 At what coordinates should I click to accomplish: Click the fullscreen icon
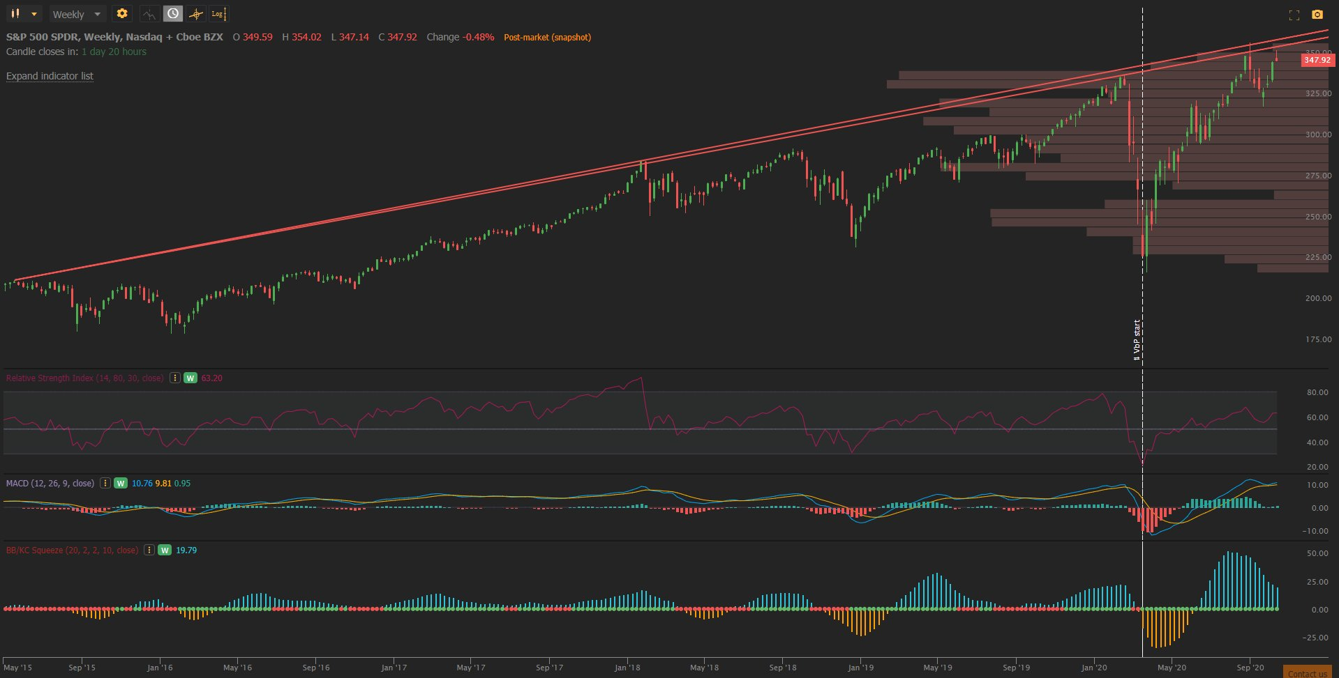coord(1294,15)
